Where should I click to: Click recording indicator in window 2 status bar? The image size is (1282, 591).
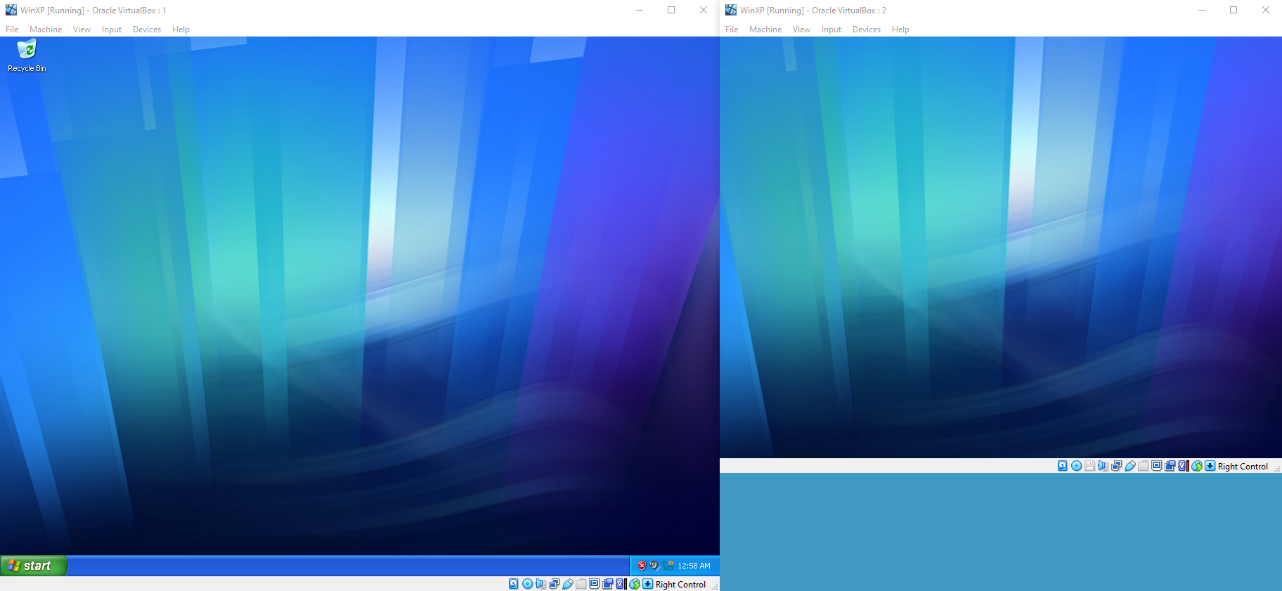pyautogui.click(x=1170, y=466)
